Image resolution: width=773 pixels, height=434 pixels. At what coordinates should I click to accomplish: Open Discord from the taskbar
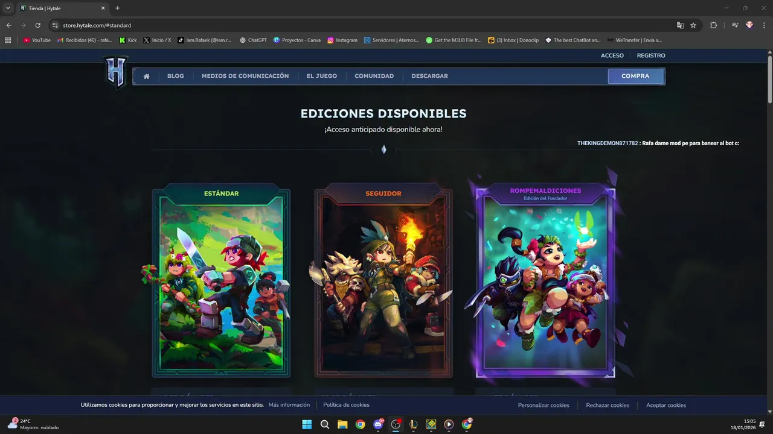(378, 424)
